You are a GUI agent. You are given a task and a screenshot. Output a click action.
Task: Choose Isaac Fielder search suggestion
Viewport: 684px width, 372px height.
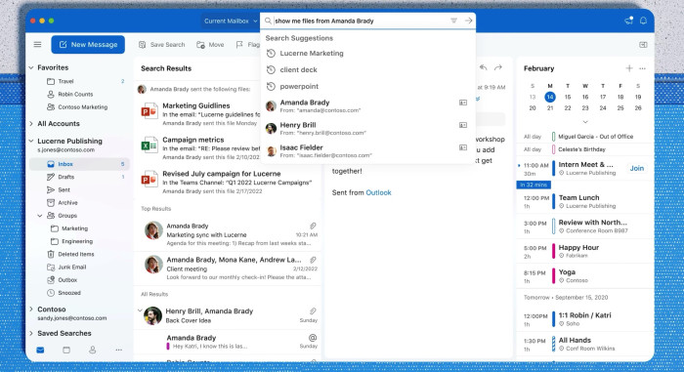367,151
